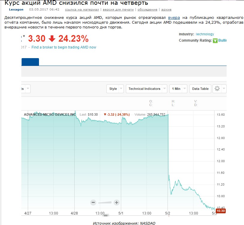Image resolution: width=244 pixels, height=225 pixels.
Task: Open the 1 Min interval dropdown
Action: [178, 89]
